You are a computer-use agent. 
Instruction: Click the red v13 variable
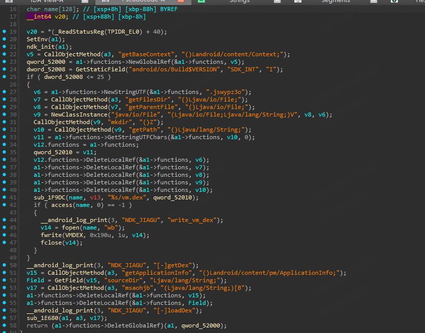[95, 197]
